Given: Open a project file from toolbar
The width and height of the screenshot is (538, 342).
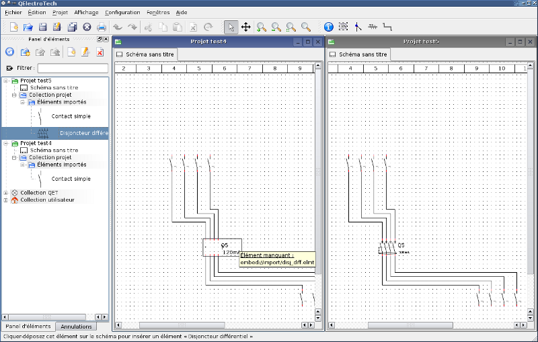Looking at the screenshot, I should (28, 27).
